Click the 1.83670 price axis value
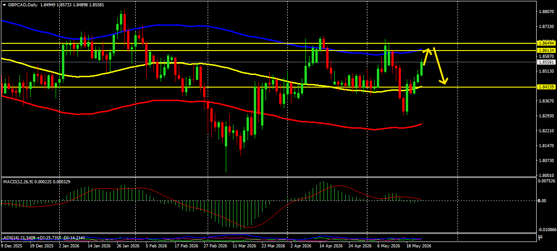Viewport: 557px width, 251px height. coord(547,101)
